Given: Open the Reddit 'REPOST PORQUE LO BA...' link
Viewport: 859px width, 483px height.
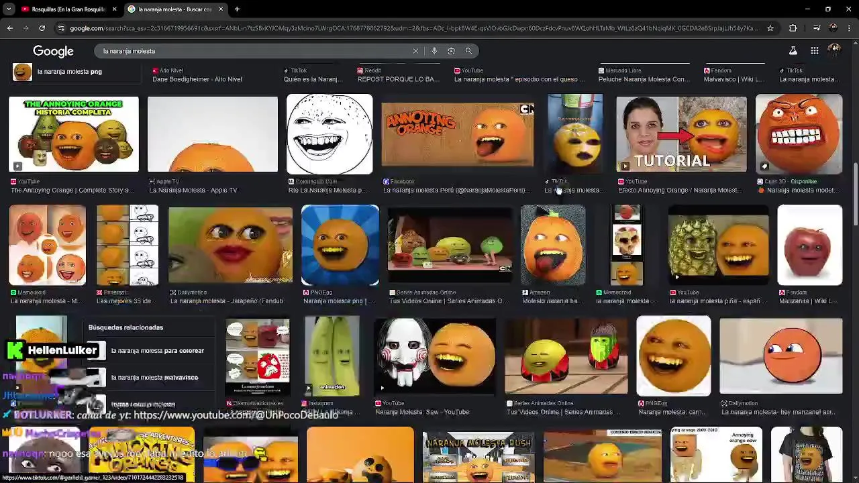Looking at the screenshot, I should click(399, 79).
